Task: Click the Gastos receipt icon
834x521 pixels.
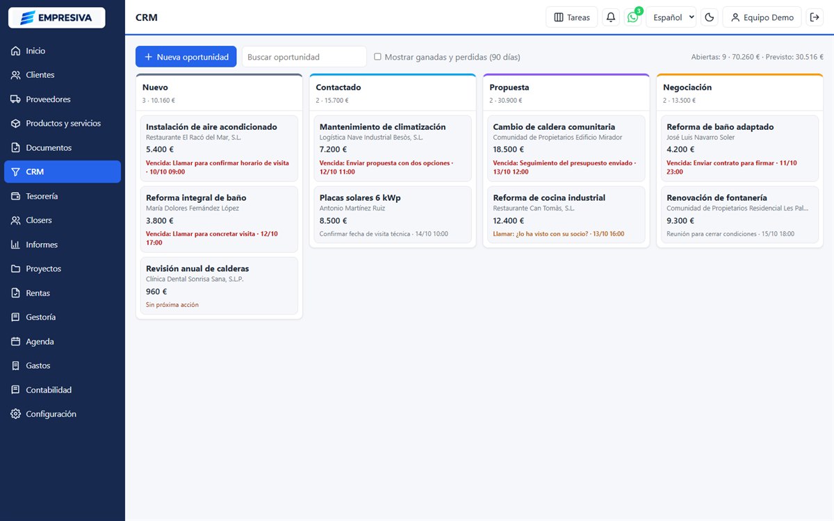Action: click(x=15, y=365)
